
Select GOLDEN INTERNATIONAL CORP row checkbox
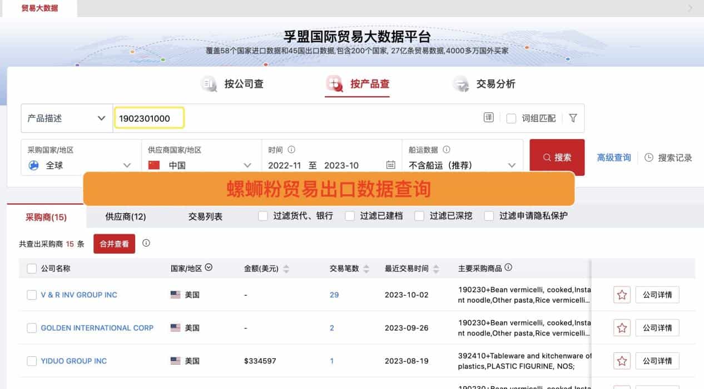(x=32, y=328)
